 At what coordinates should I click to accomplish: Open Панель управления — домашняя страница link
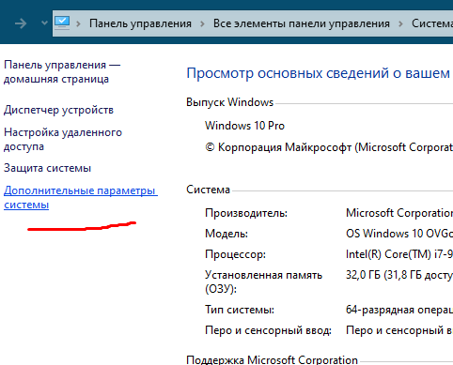coord(62,71)
